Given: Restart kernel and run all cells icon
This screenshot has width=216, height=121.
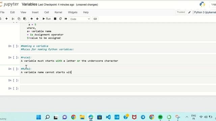Looking at the screenshot, I should coord(66,19).
